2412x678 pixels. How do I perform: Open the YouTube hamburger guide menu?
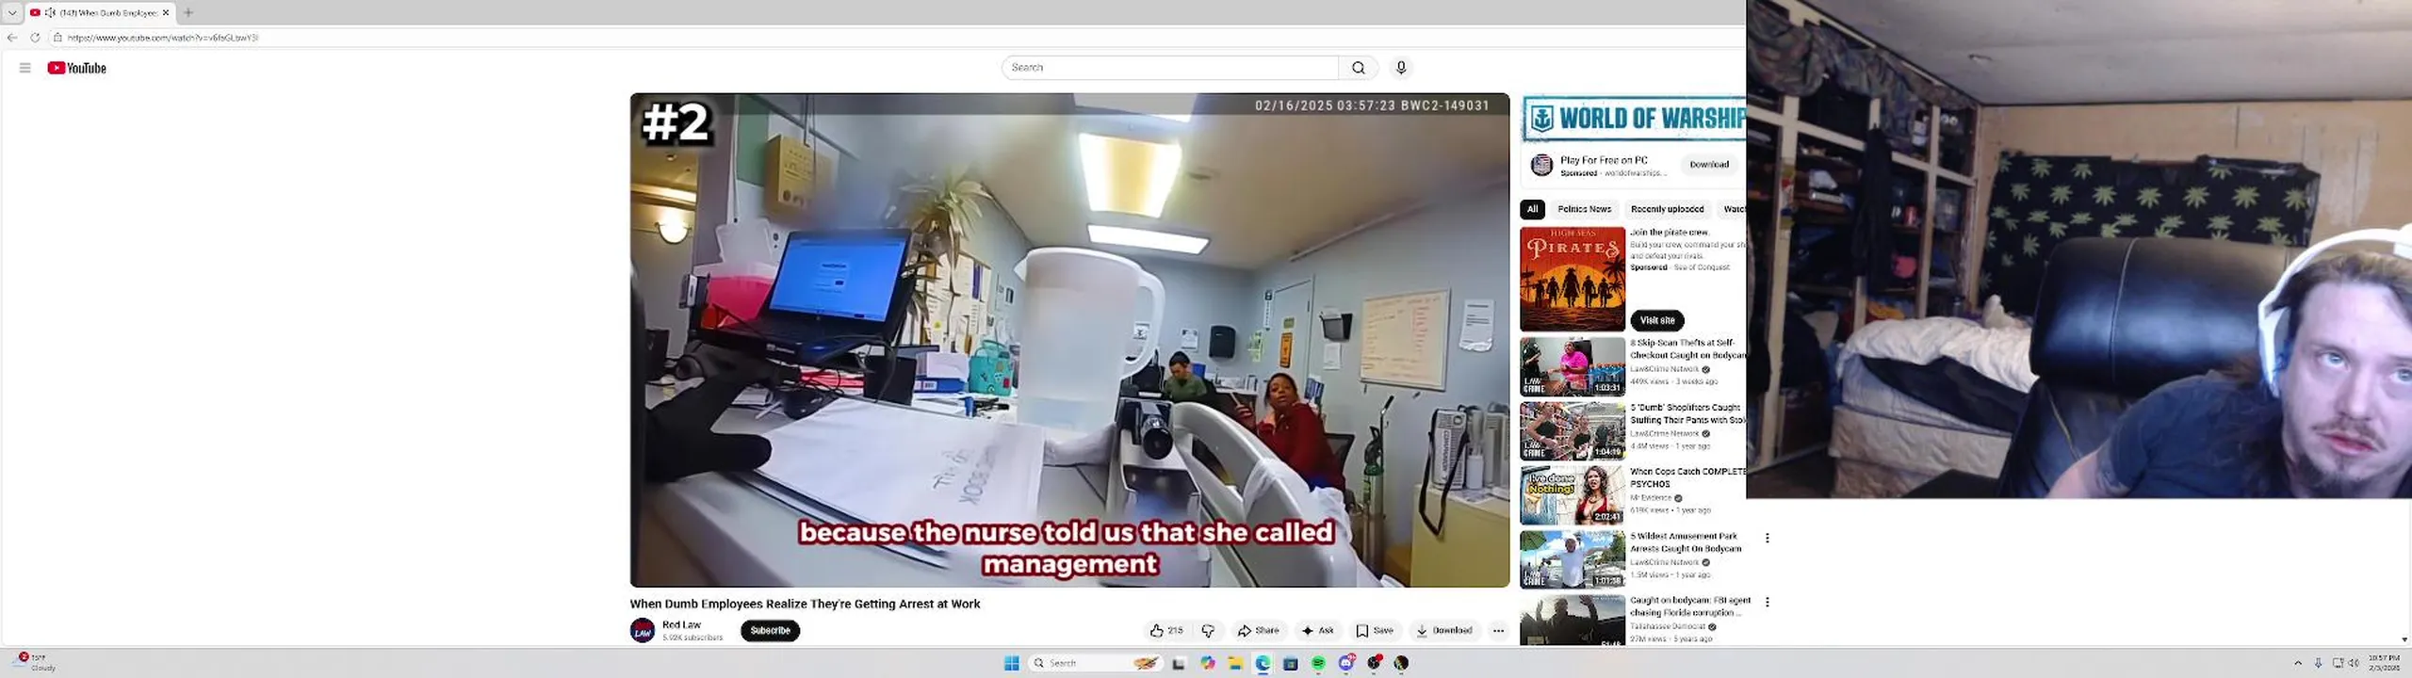(25, 68)
